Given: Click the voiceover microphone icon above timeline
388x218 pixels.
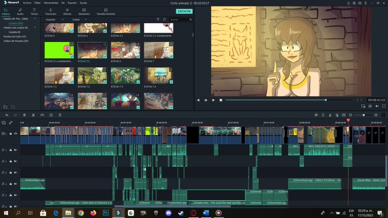Looking at the screenshot, I should coord(330,115).
